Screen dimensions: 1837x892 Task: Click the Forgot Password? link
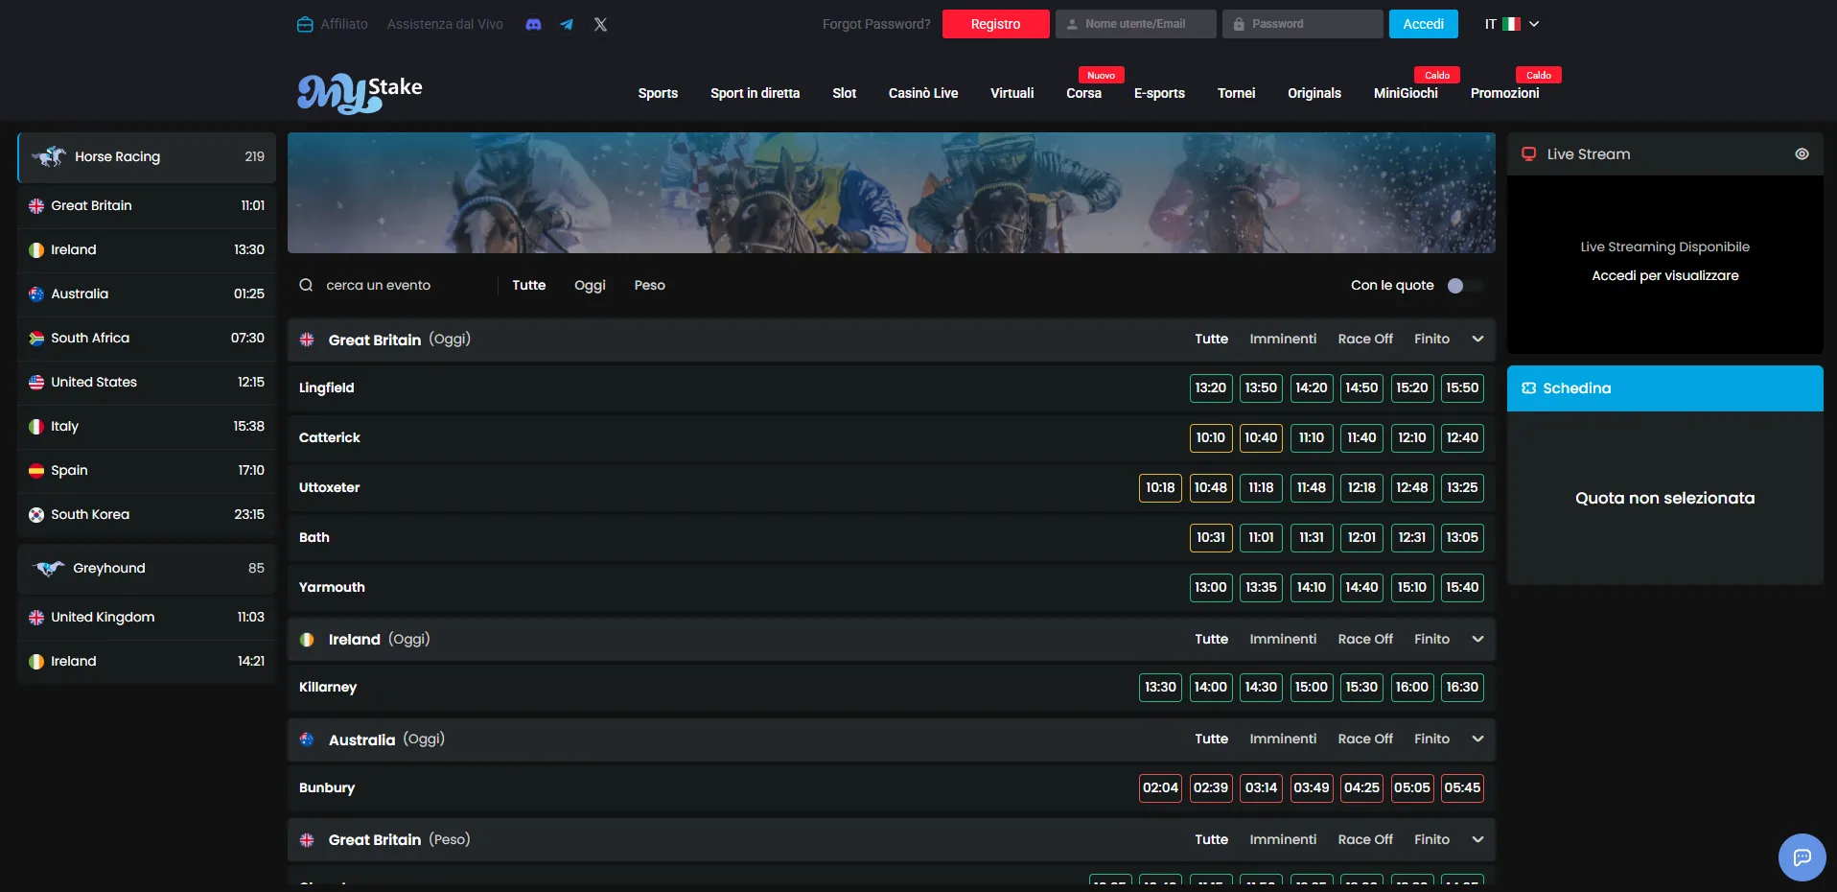point(876,24)
